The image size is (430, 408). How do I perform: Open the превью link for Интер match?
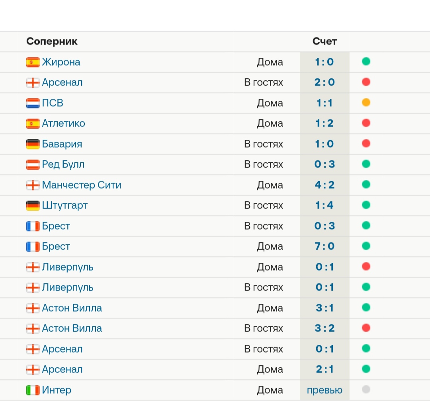coord(324,390)
